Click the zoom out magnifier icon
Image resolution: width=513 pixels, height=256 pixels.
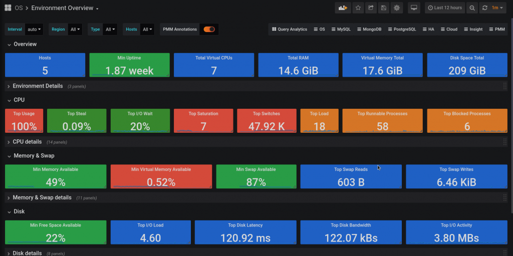tap(472, 8)
